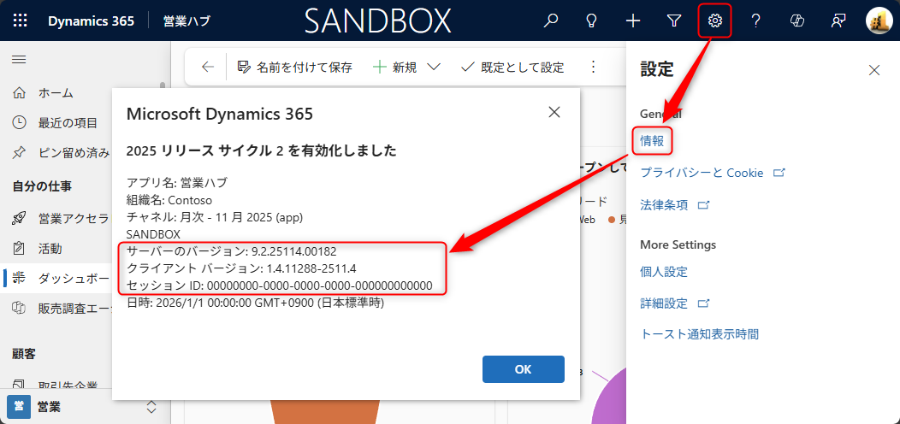
Task: Collapse the hamburger navigation menu
Action: (19, 59)
